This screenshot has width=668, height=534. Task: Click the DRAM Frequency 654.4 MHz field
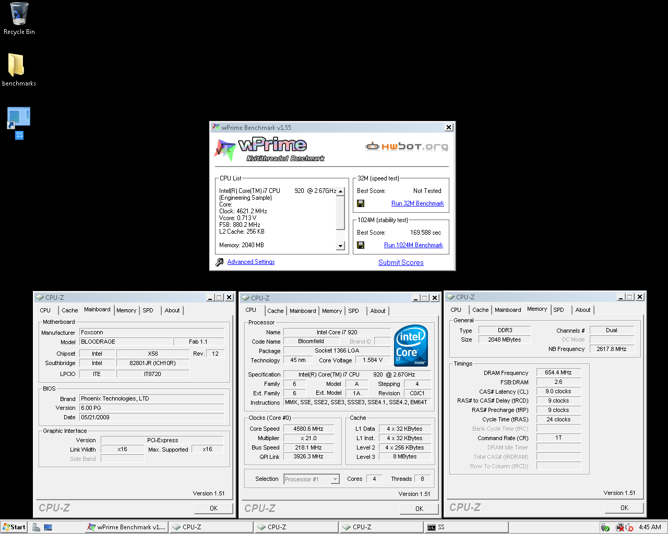pyautogui.click(x=558, y=372)
